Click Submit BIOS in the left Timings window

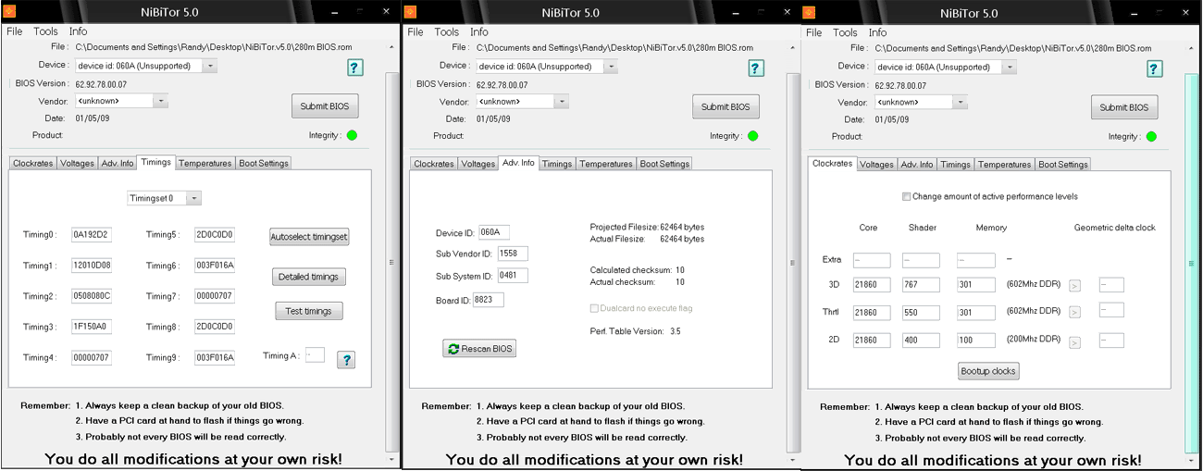tap(325, 106)
